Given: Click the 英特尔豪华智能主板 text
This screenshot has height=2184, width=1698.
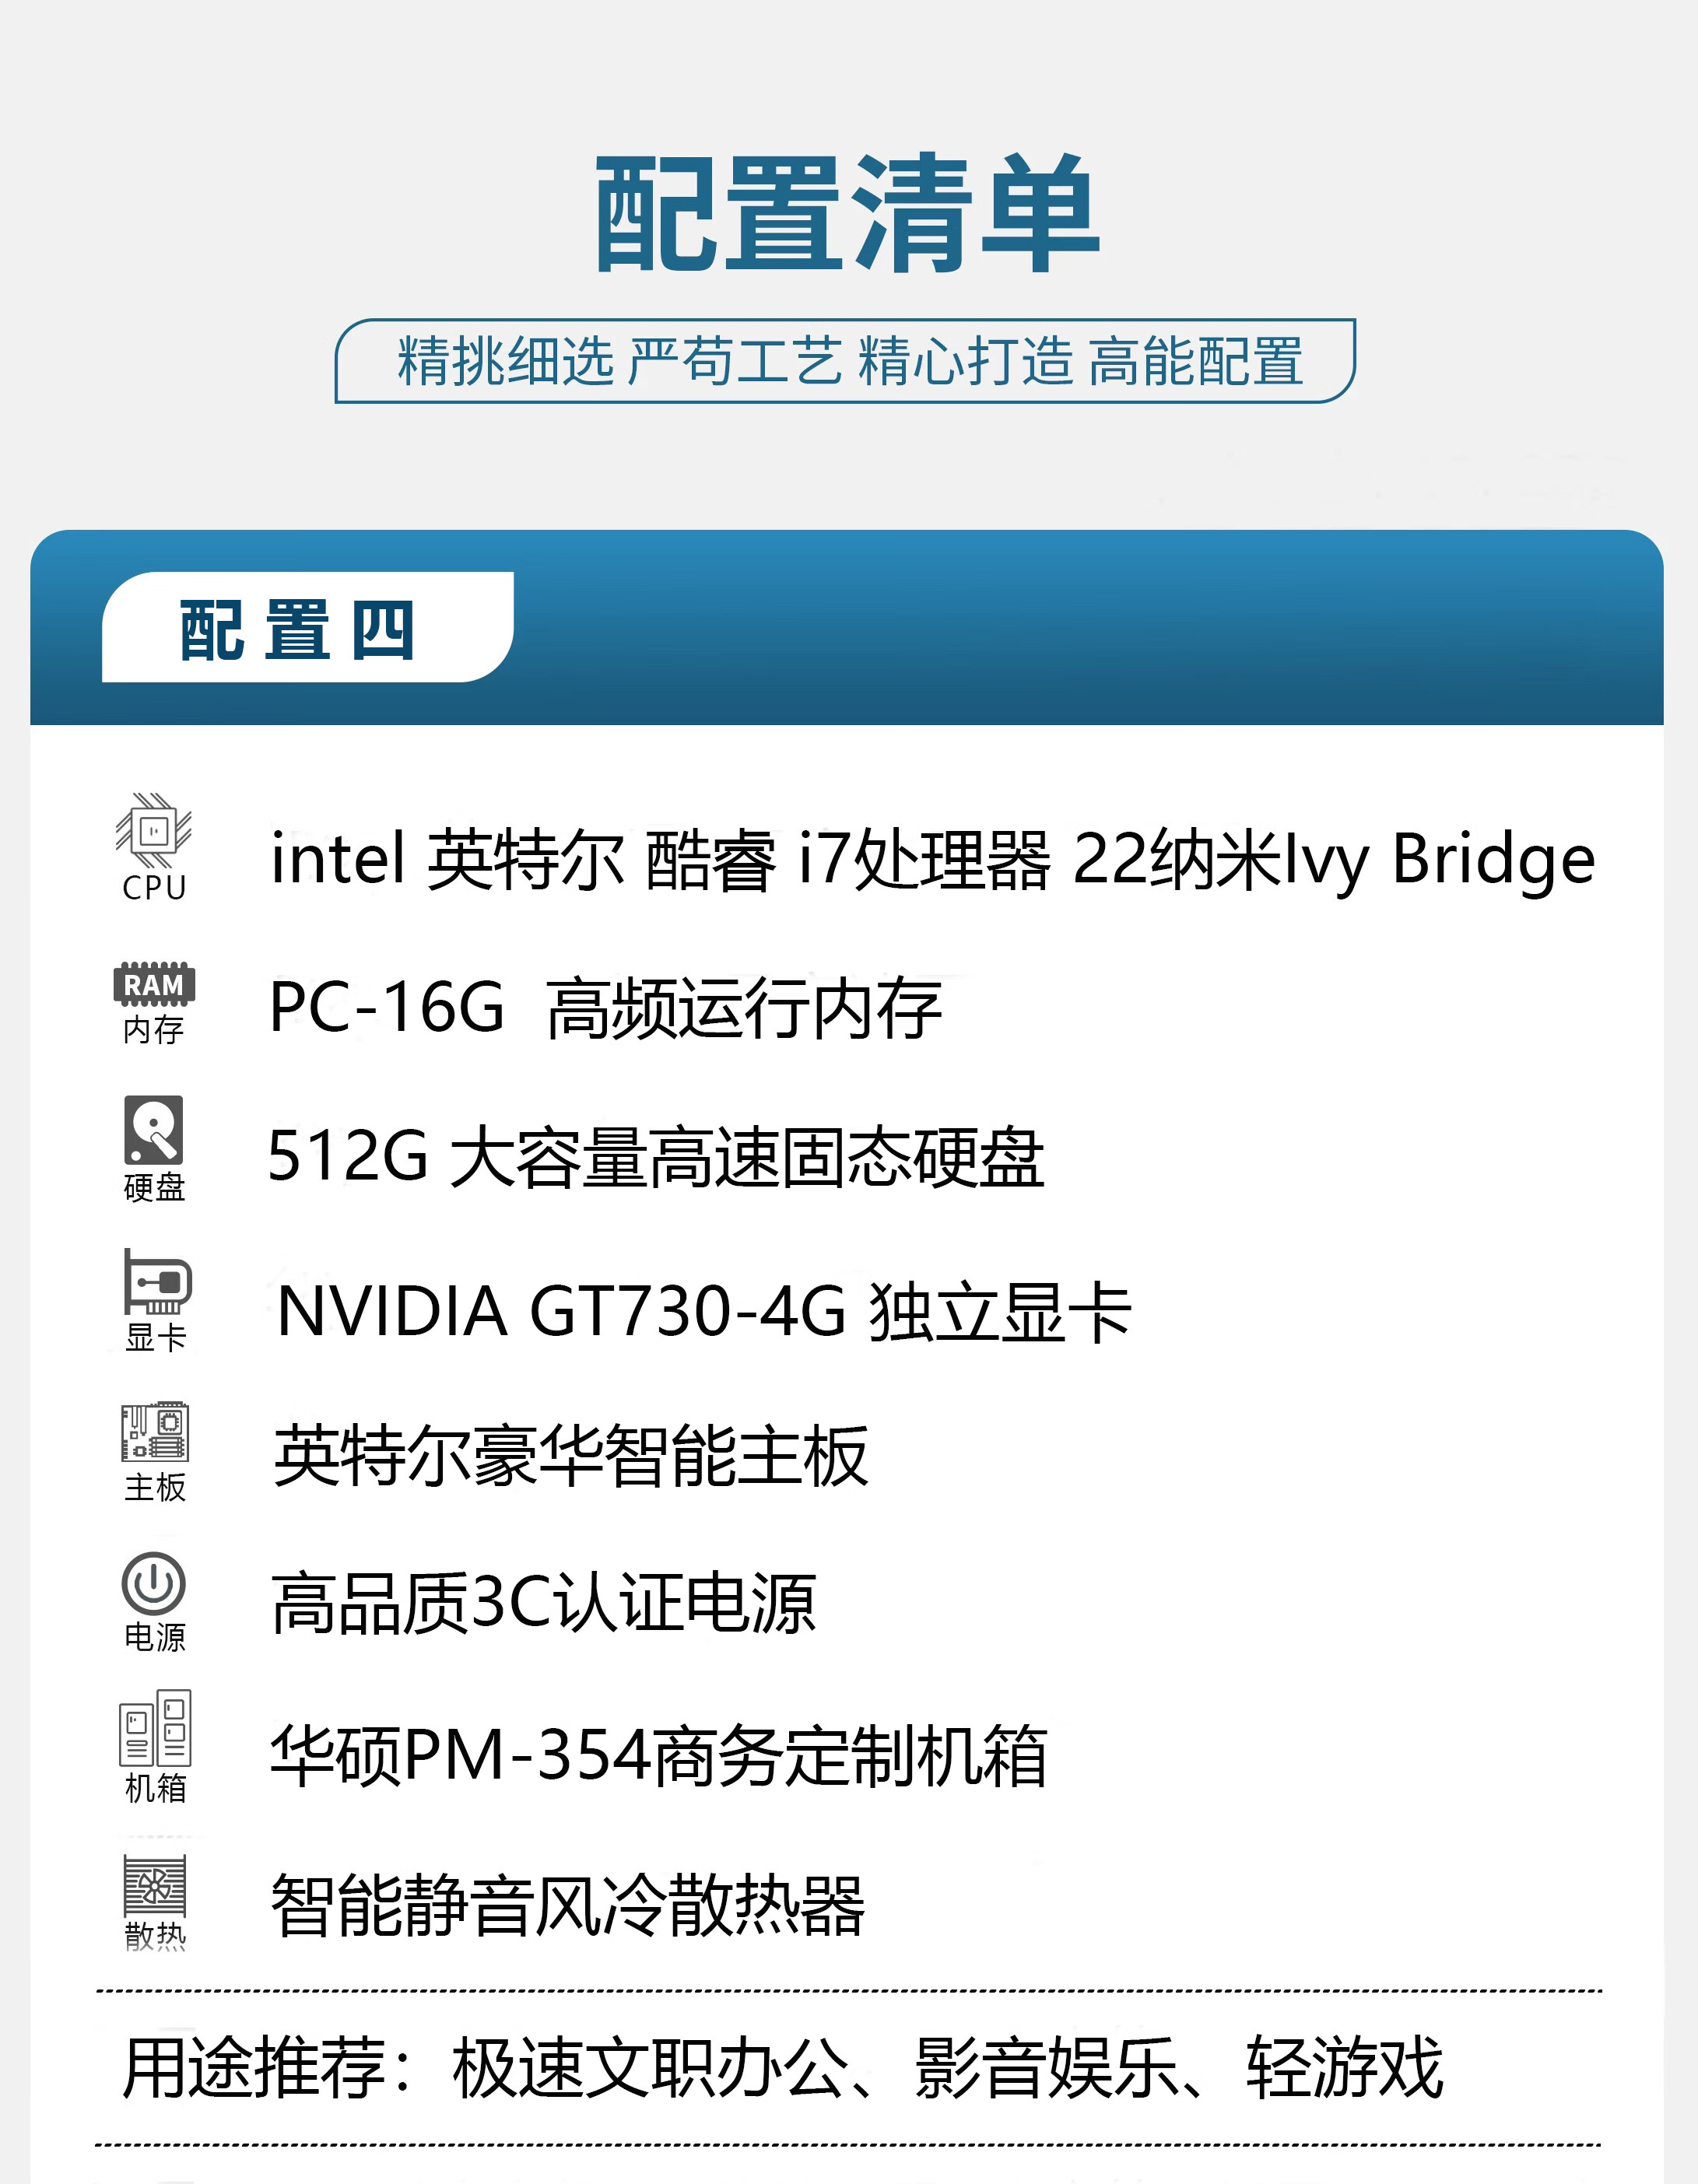Looking at the screenshot, I should (571, 1456).
